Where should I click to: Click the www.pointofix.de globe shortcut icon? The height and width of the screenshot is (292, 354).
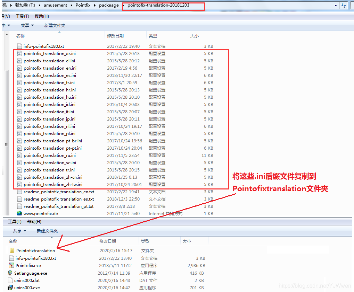[19, 213]
